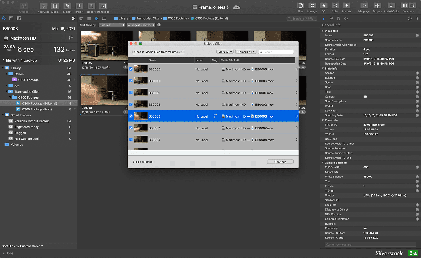This screenshot has height=258, width=421.
Task: Open the Scopes panel icon
Action: (377, 6)
